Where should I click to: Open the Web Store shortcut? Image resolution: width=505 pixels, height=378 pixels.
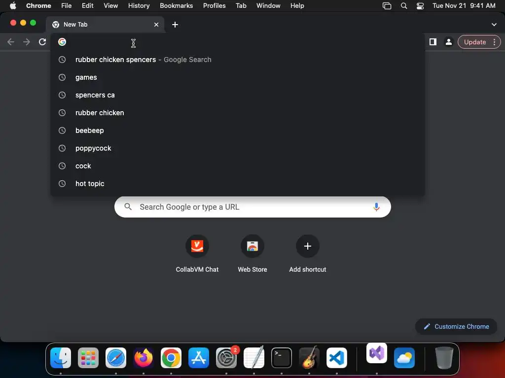(x=252, y=254)
